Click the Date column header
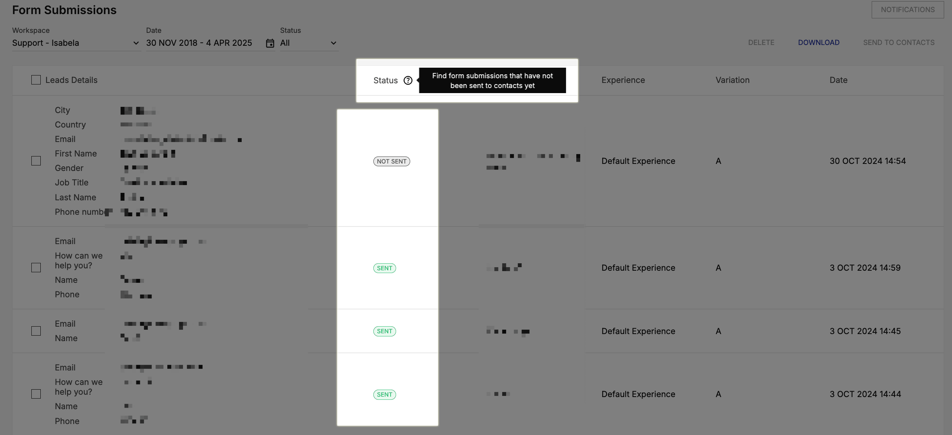The height and width of the screenshot is (435, 952). click(838, 80)
